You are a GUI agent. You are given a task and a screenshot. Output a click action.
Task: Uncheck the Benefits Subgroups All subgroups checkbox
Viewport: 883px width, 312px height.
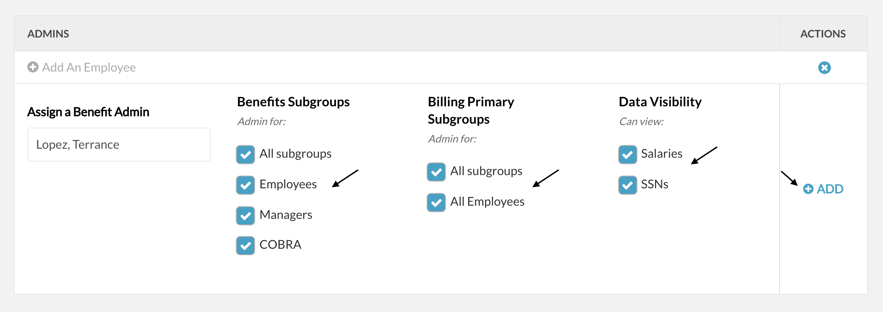click(245, 154)
